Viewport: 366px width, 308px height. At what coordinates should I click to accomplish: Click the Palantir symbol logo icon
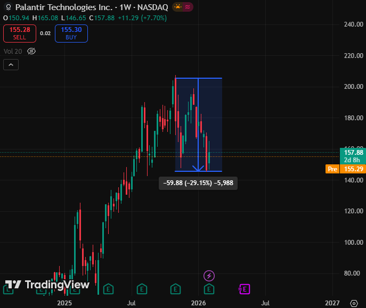click(8, 7)
